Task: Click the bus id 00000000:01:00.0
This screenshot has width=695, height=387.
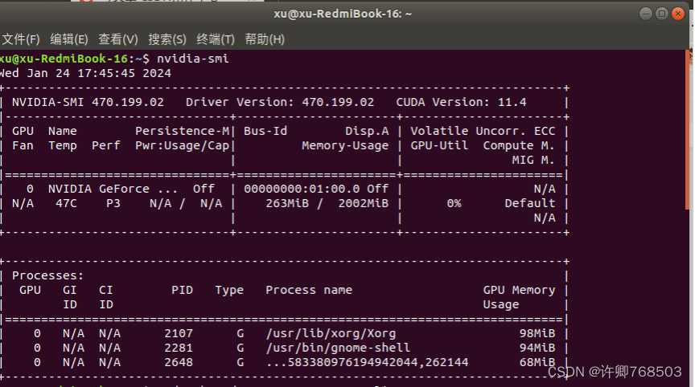Action: click(302, 189)
